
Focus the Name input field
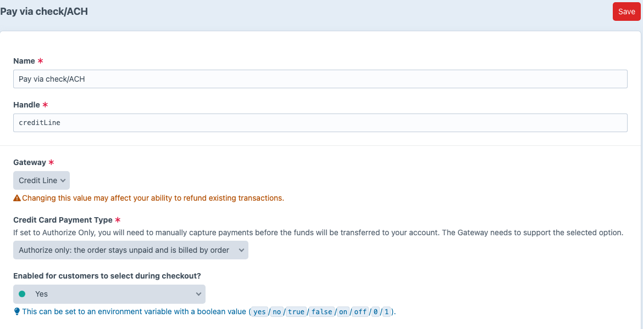point(320,79)
